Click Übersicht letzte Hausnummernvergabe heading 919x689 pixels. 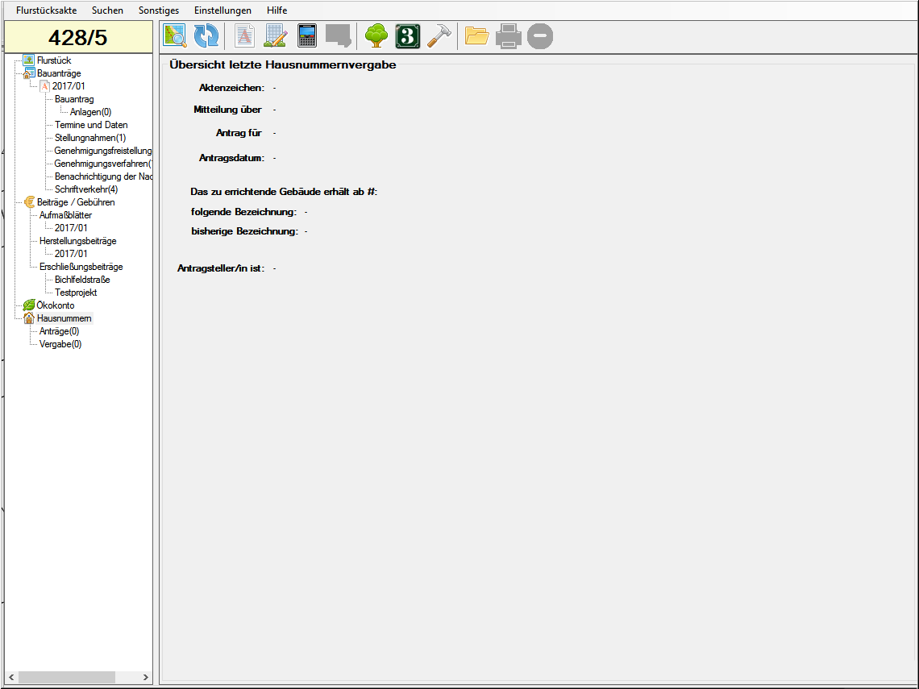click(x=283, y=65)
